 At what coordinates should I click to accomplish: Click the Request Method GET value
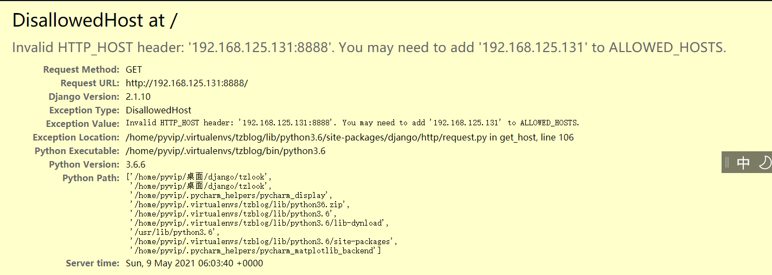(134, 69)
